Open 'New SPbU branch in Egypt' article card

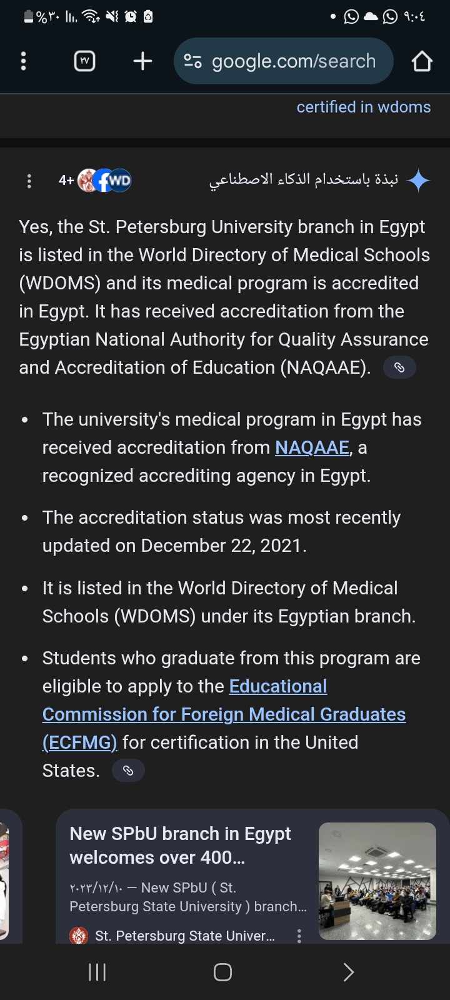[x=180, y=845]
